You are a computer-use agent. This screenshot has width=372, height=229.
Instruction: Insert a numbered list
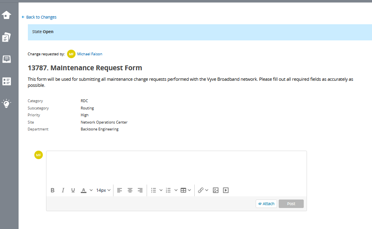(168, 190)
